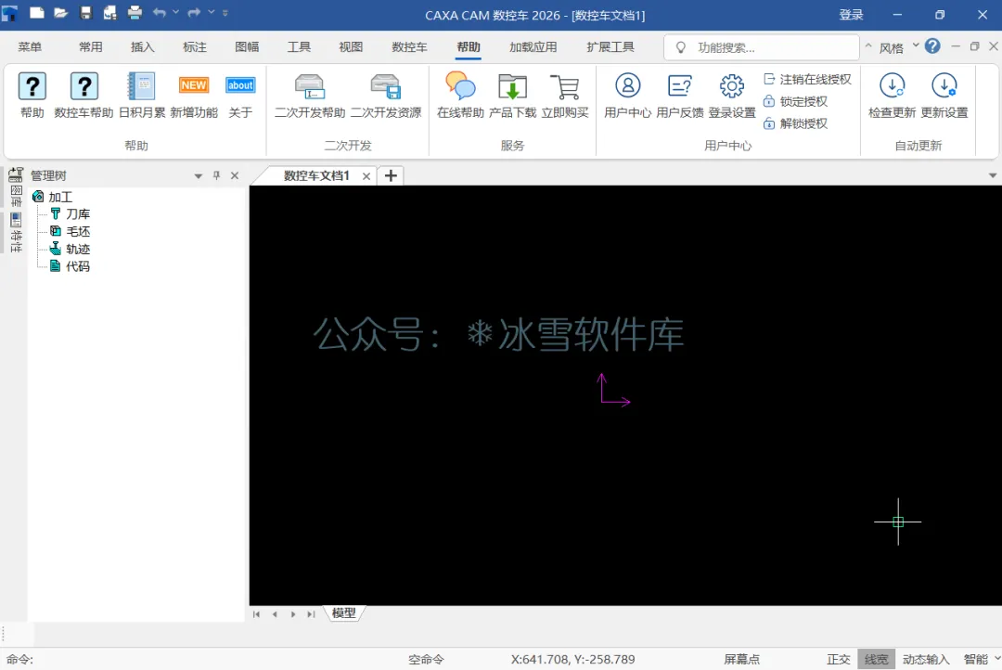This screenshot has height=670, width=1002.
Task: Open the 菜单 menu
Action: point(30,47)
